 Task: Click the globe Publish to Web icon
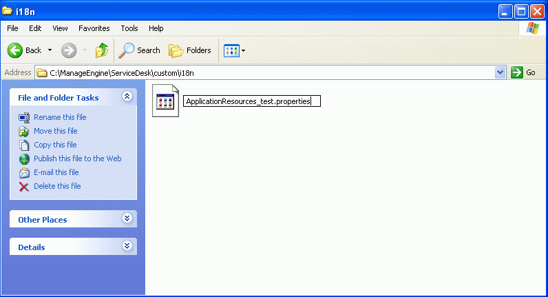click(x=24, y=159)
